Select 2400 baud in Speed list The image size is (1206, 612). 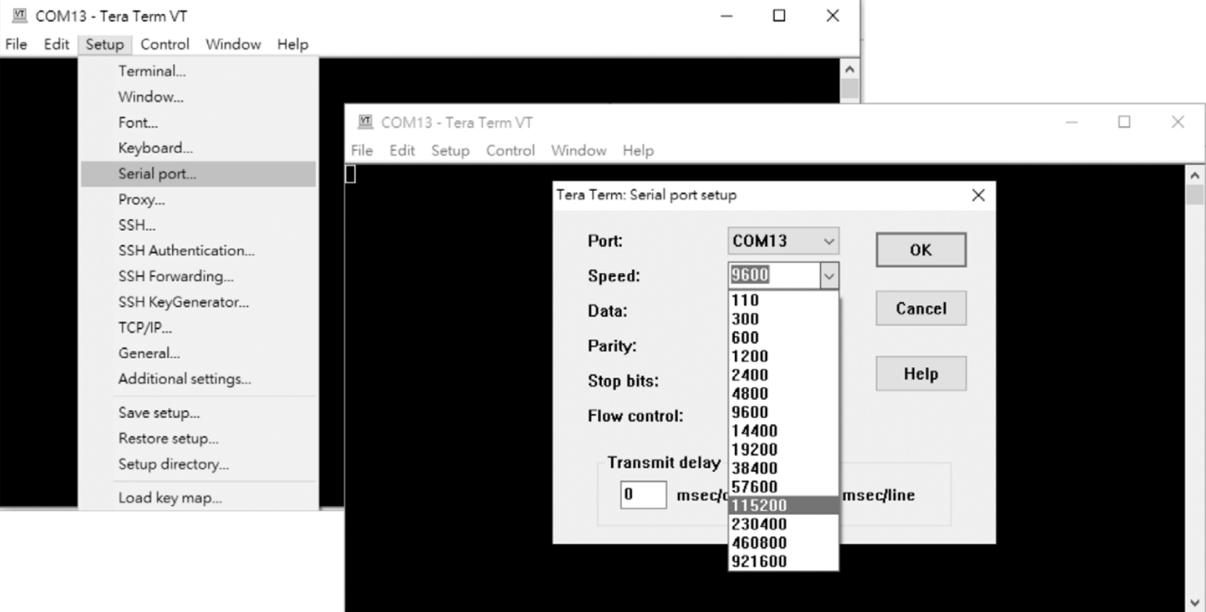click(x=783, y=375)
